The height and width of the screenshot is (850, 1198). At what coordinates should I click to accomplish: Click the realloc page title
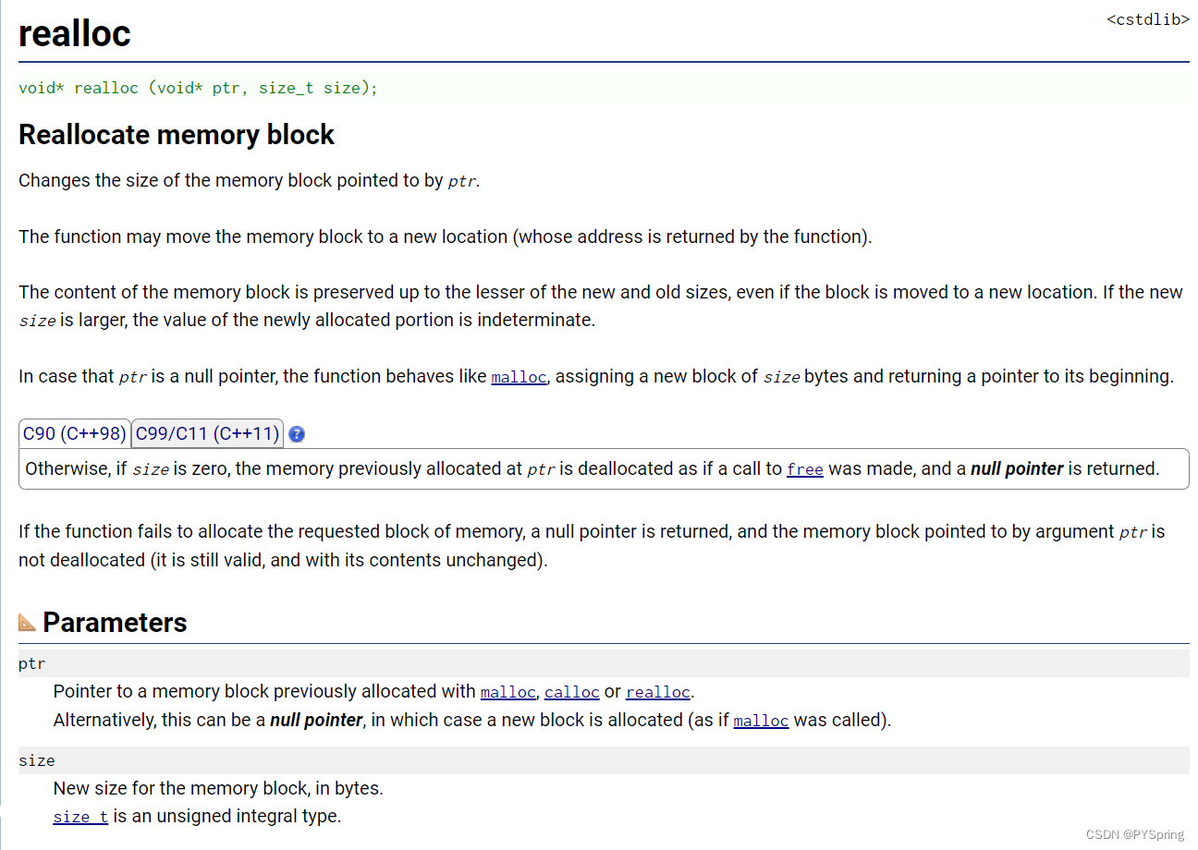75,33
